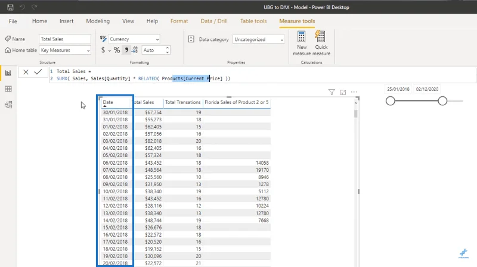The width and height of the screenshot is (477, 267).
Task: Select the $82,018 Total Sales cell
Action: pos(153,141)
